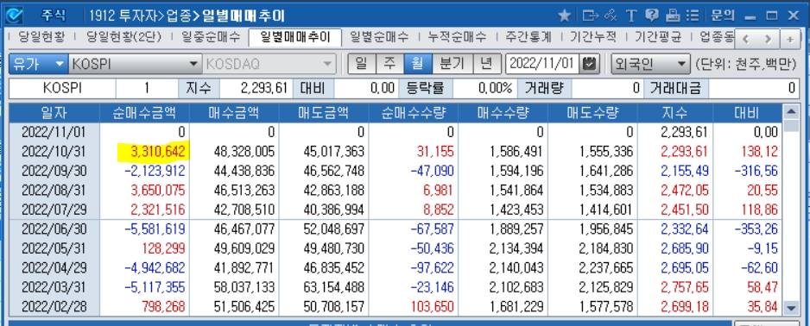The height and width of the screenshot is (326, 810).
Task: Open the 외국인 investor dropdown
Action: point(650,64)
